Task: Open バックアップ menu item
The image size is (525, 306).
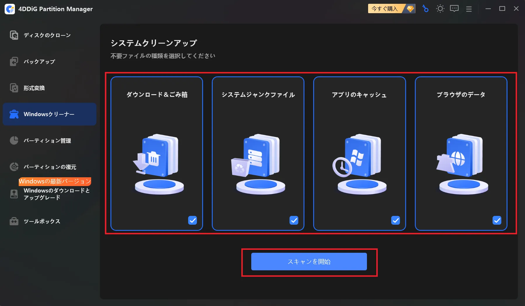Action: [x=49, y=61]
